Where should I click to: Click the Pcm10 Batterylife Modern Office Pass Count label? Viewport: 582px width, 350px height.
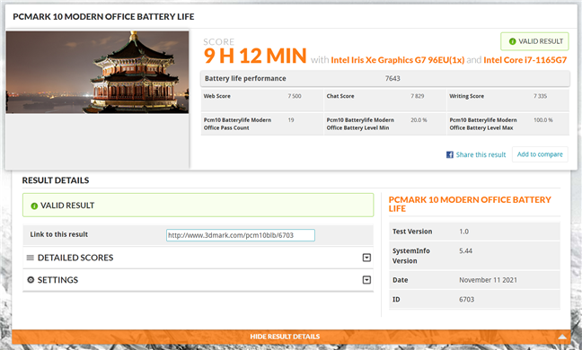(237, 124)
